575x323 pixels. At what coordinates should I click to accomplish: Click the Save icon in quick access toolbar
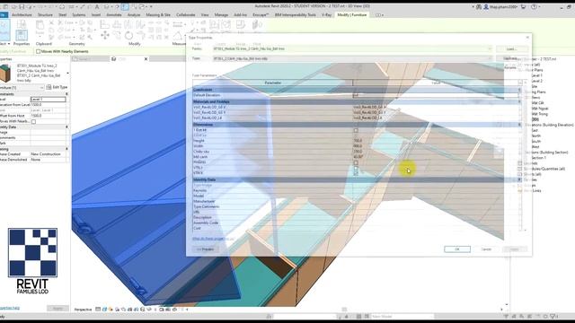tap(22, 6)
